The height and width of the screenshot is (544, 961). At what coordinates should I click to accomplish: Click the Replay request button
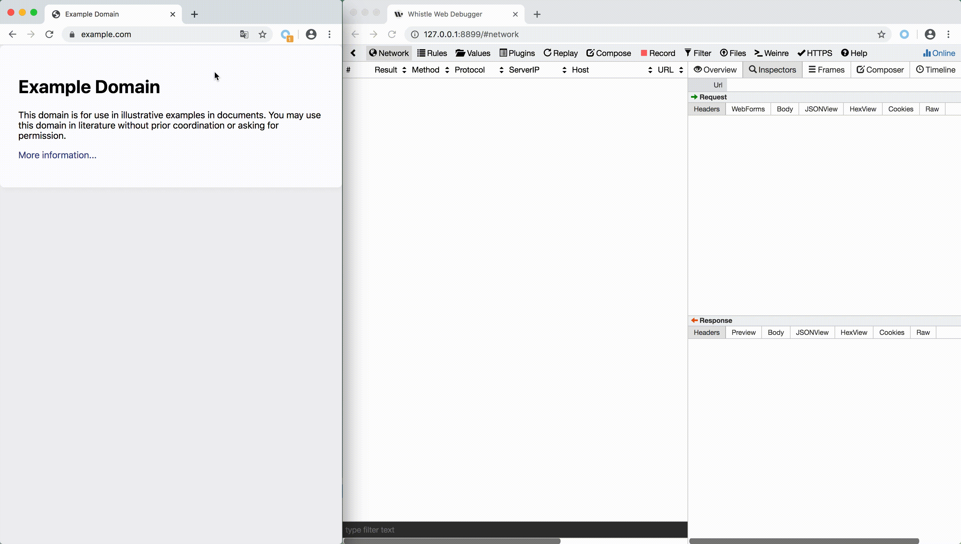coord(561,53)
